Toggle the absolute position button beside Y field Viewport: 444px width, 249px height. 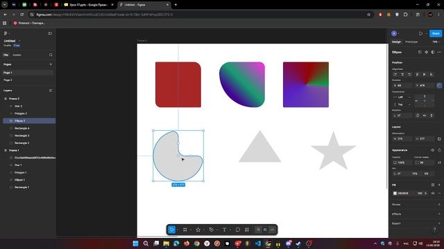point(439,85)
